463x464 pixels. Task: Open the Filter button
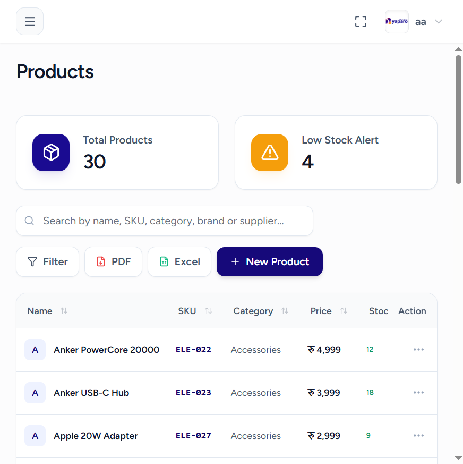(48, 261)
